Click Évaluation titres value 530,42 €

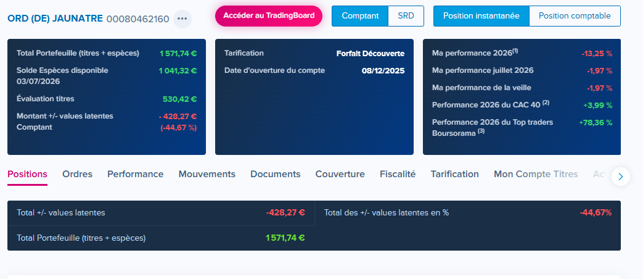point(179,99)
